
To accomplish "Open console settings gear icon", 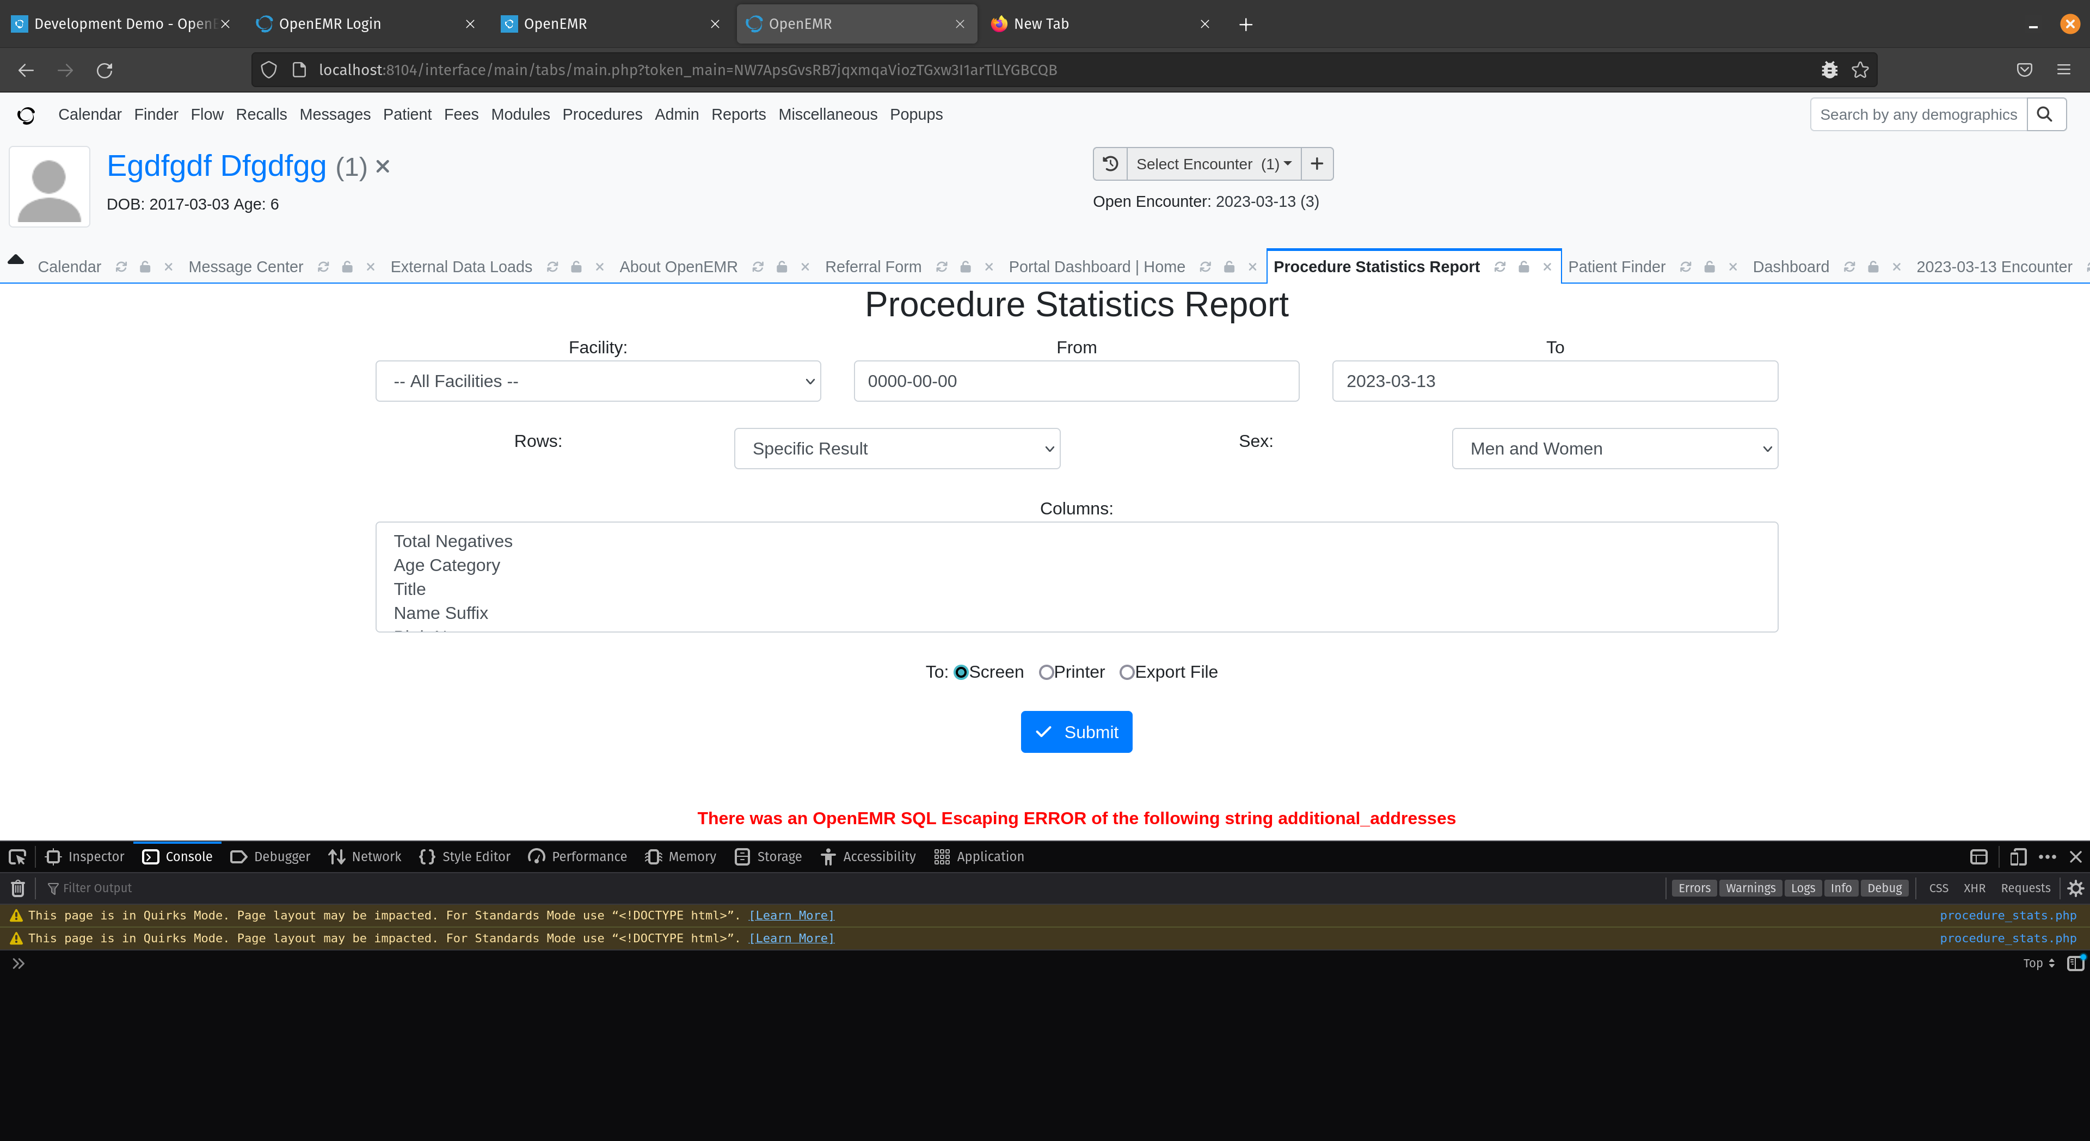I will tap(2075, 888).
